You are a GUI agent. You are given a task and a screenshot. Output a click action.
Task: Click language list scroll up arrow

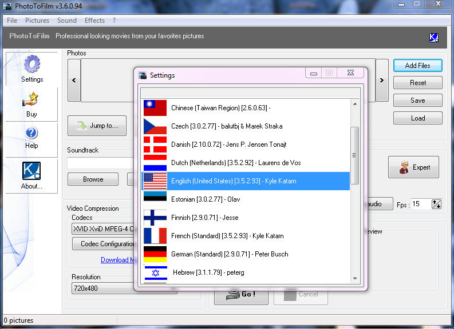(x=355, y=104)
